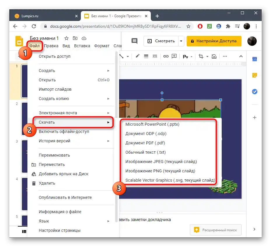Expand side panel with bottom-right chevron
Image resolution: width=271 pixels, height=247 pixels.
click(254, 229)
